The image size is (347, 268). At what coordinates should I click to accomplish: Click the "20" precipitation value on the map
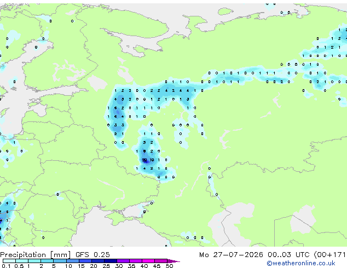pyautogui.click(x=144, y=160)
